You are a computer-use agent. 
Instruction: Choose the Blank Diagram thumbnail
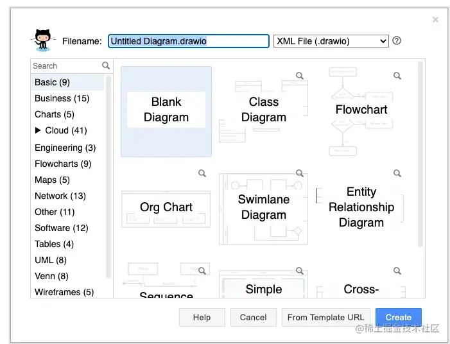166,111
